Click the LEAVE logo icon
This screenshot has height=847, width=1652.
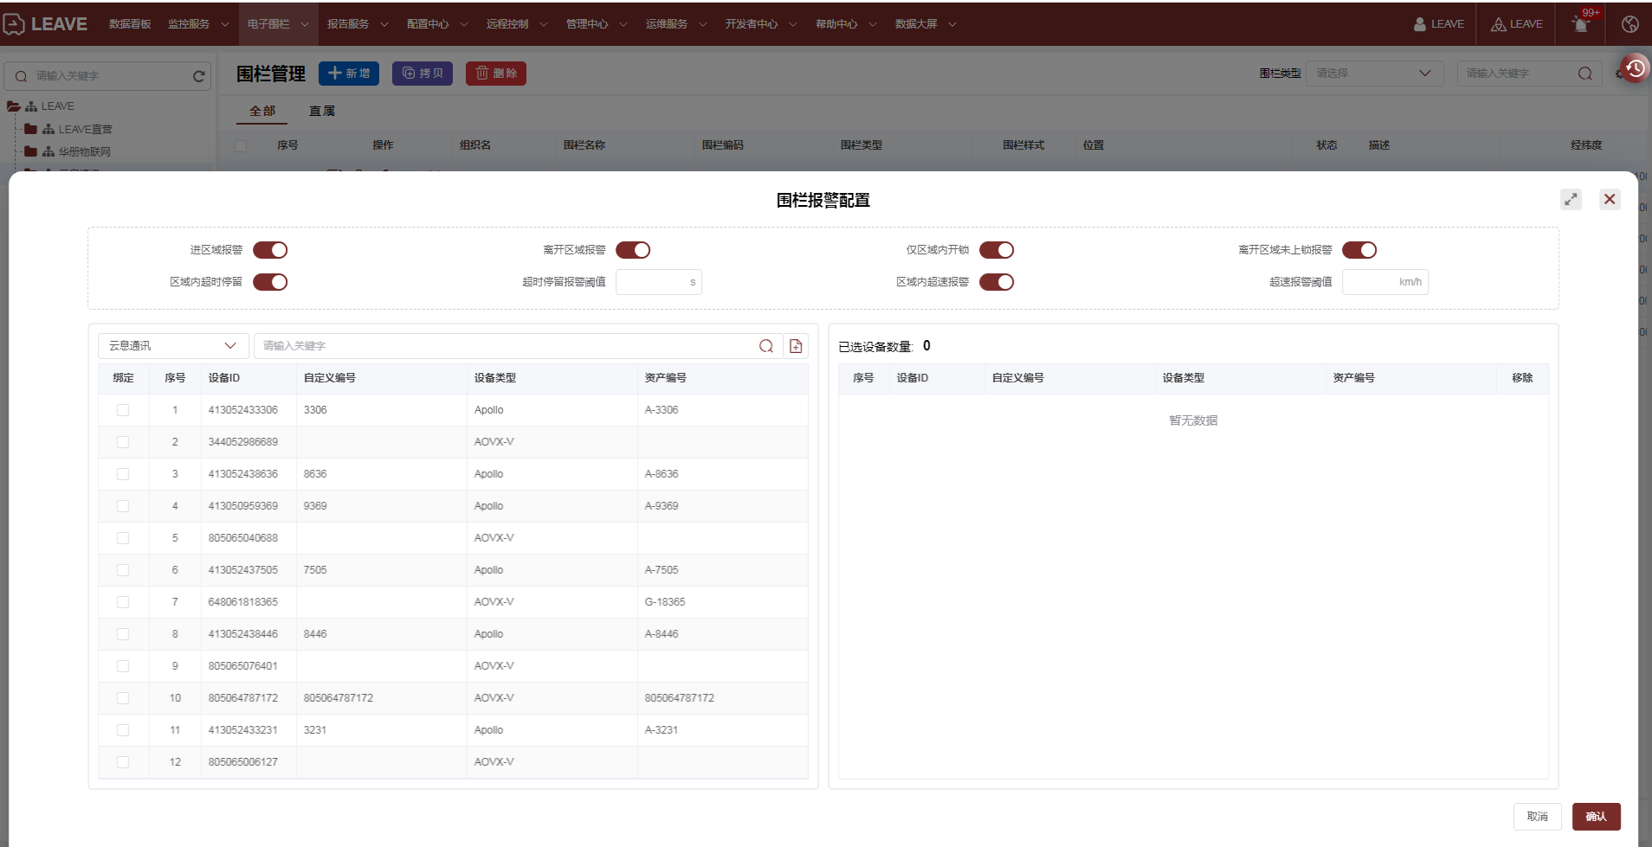coord(13,24)
